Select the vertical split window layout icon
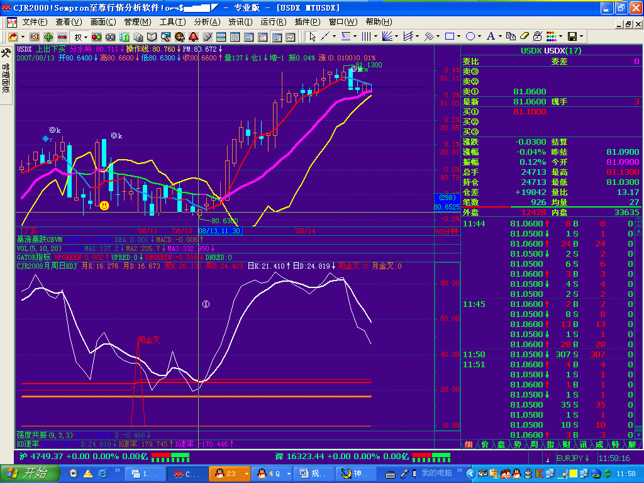644x483 pixels. 235,37
